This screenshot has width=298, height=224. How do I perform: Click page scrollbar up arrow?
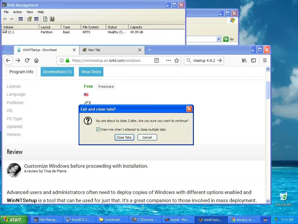[268, 69]
